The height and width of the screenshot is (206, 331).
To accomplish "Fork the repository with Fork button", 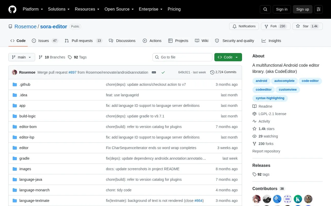I will click(x=276, y=26).
